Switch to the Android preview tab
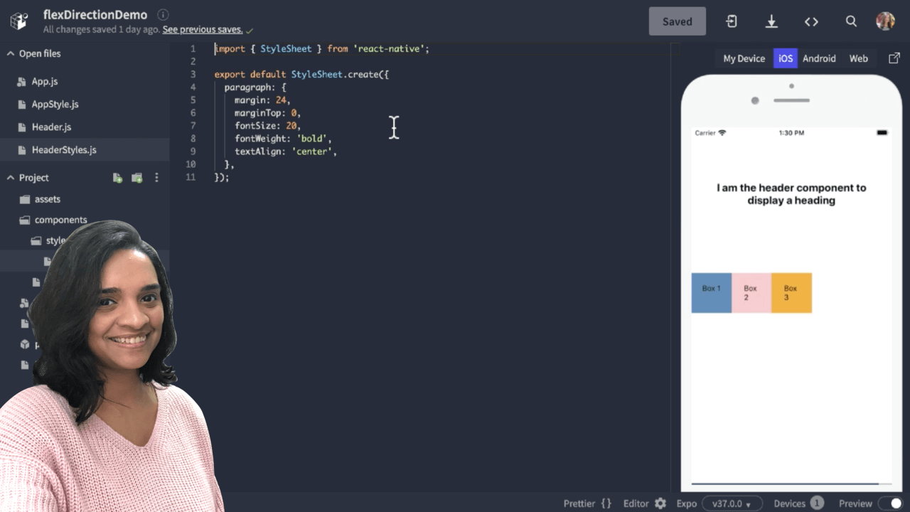Viewport: 910px width, 512px height. tap(819, 58)
